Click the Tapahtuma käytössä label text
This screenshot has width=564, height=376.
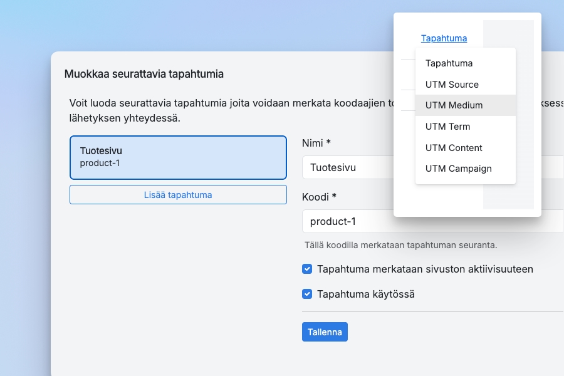pyautogui.click(x=366, y=294)
